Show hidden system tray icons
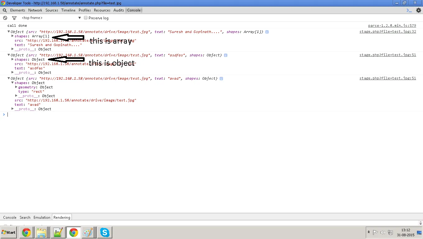This screenshot has width=423, height=239. [369, 232]
